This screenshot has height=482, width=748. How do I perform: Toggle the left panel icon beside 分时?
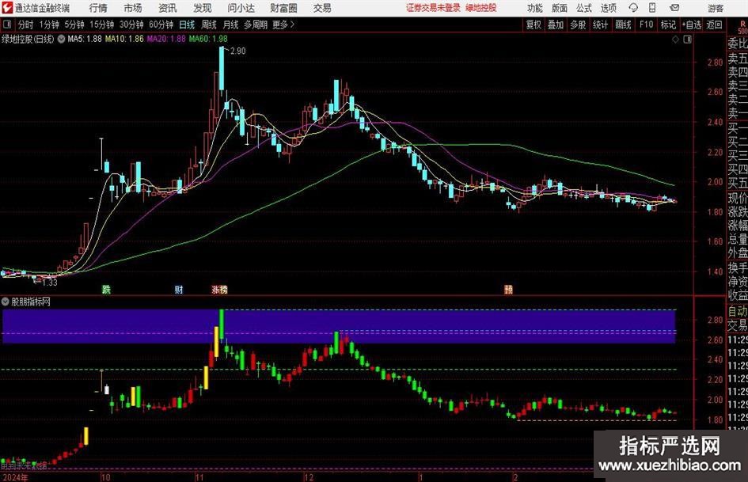[x=7, y=25]
